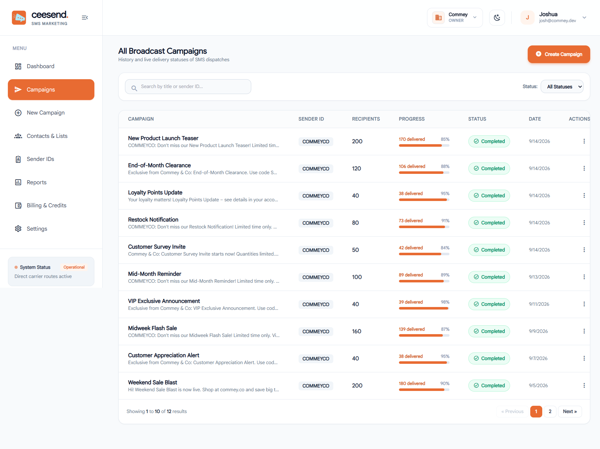
Task: Open actions menu for Weekend Sale Blast
Action: [x=584, y=386]
